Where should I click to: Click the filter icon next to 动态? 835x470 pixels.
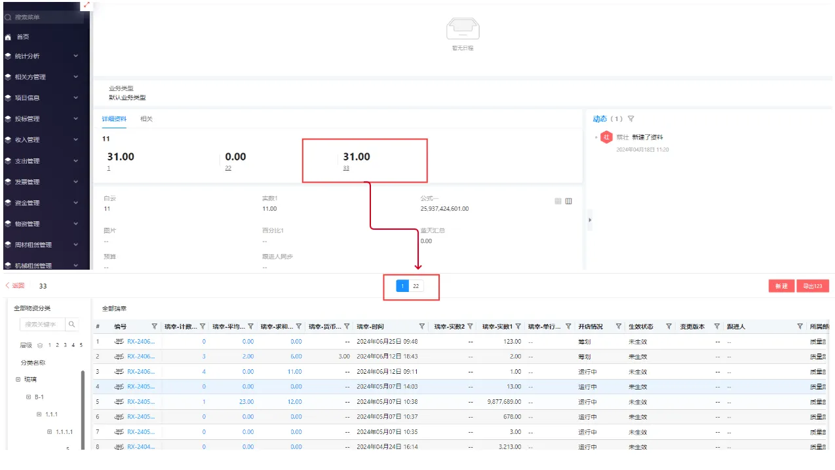click(631, 119)
